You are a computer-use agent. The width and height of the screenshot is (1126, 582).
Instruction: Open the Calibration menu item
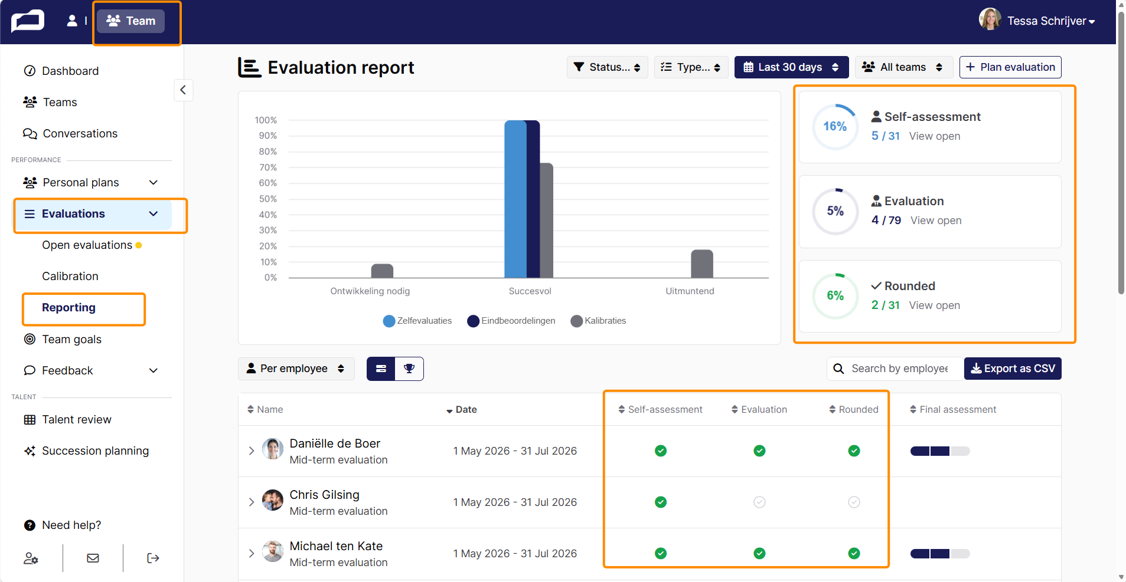[x=70, y=276]
